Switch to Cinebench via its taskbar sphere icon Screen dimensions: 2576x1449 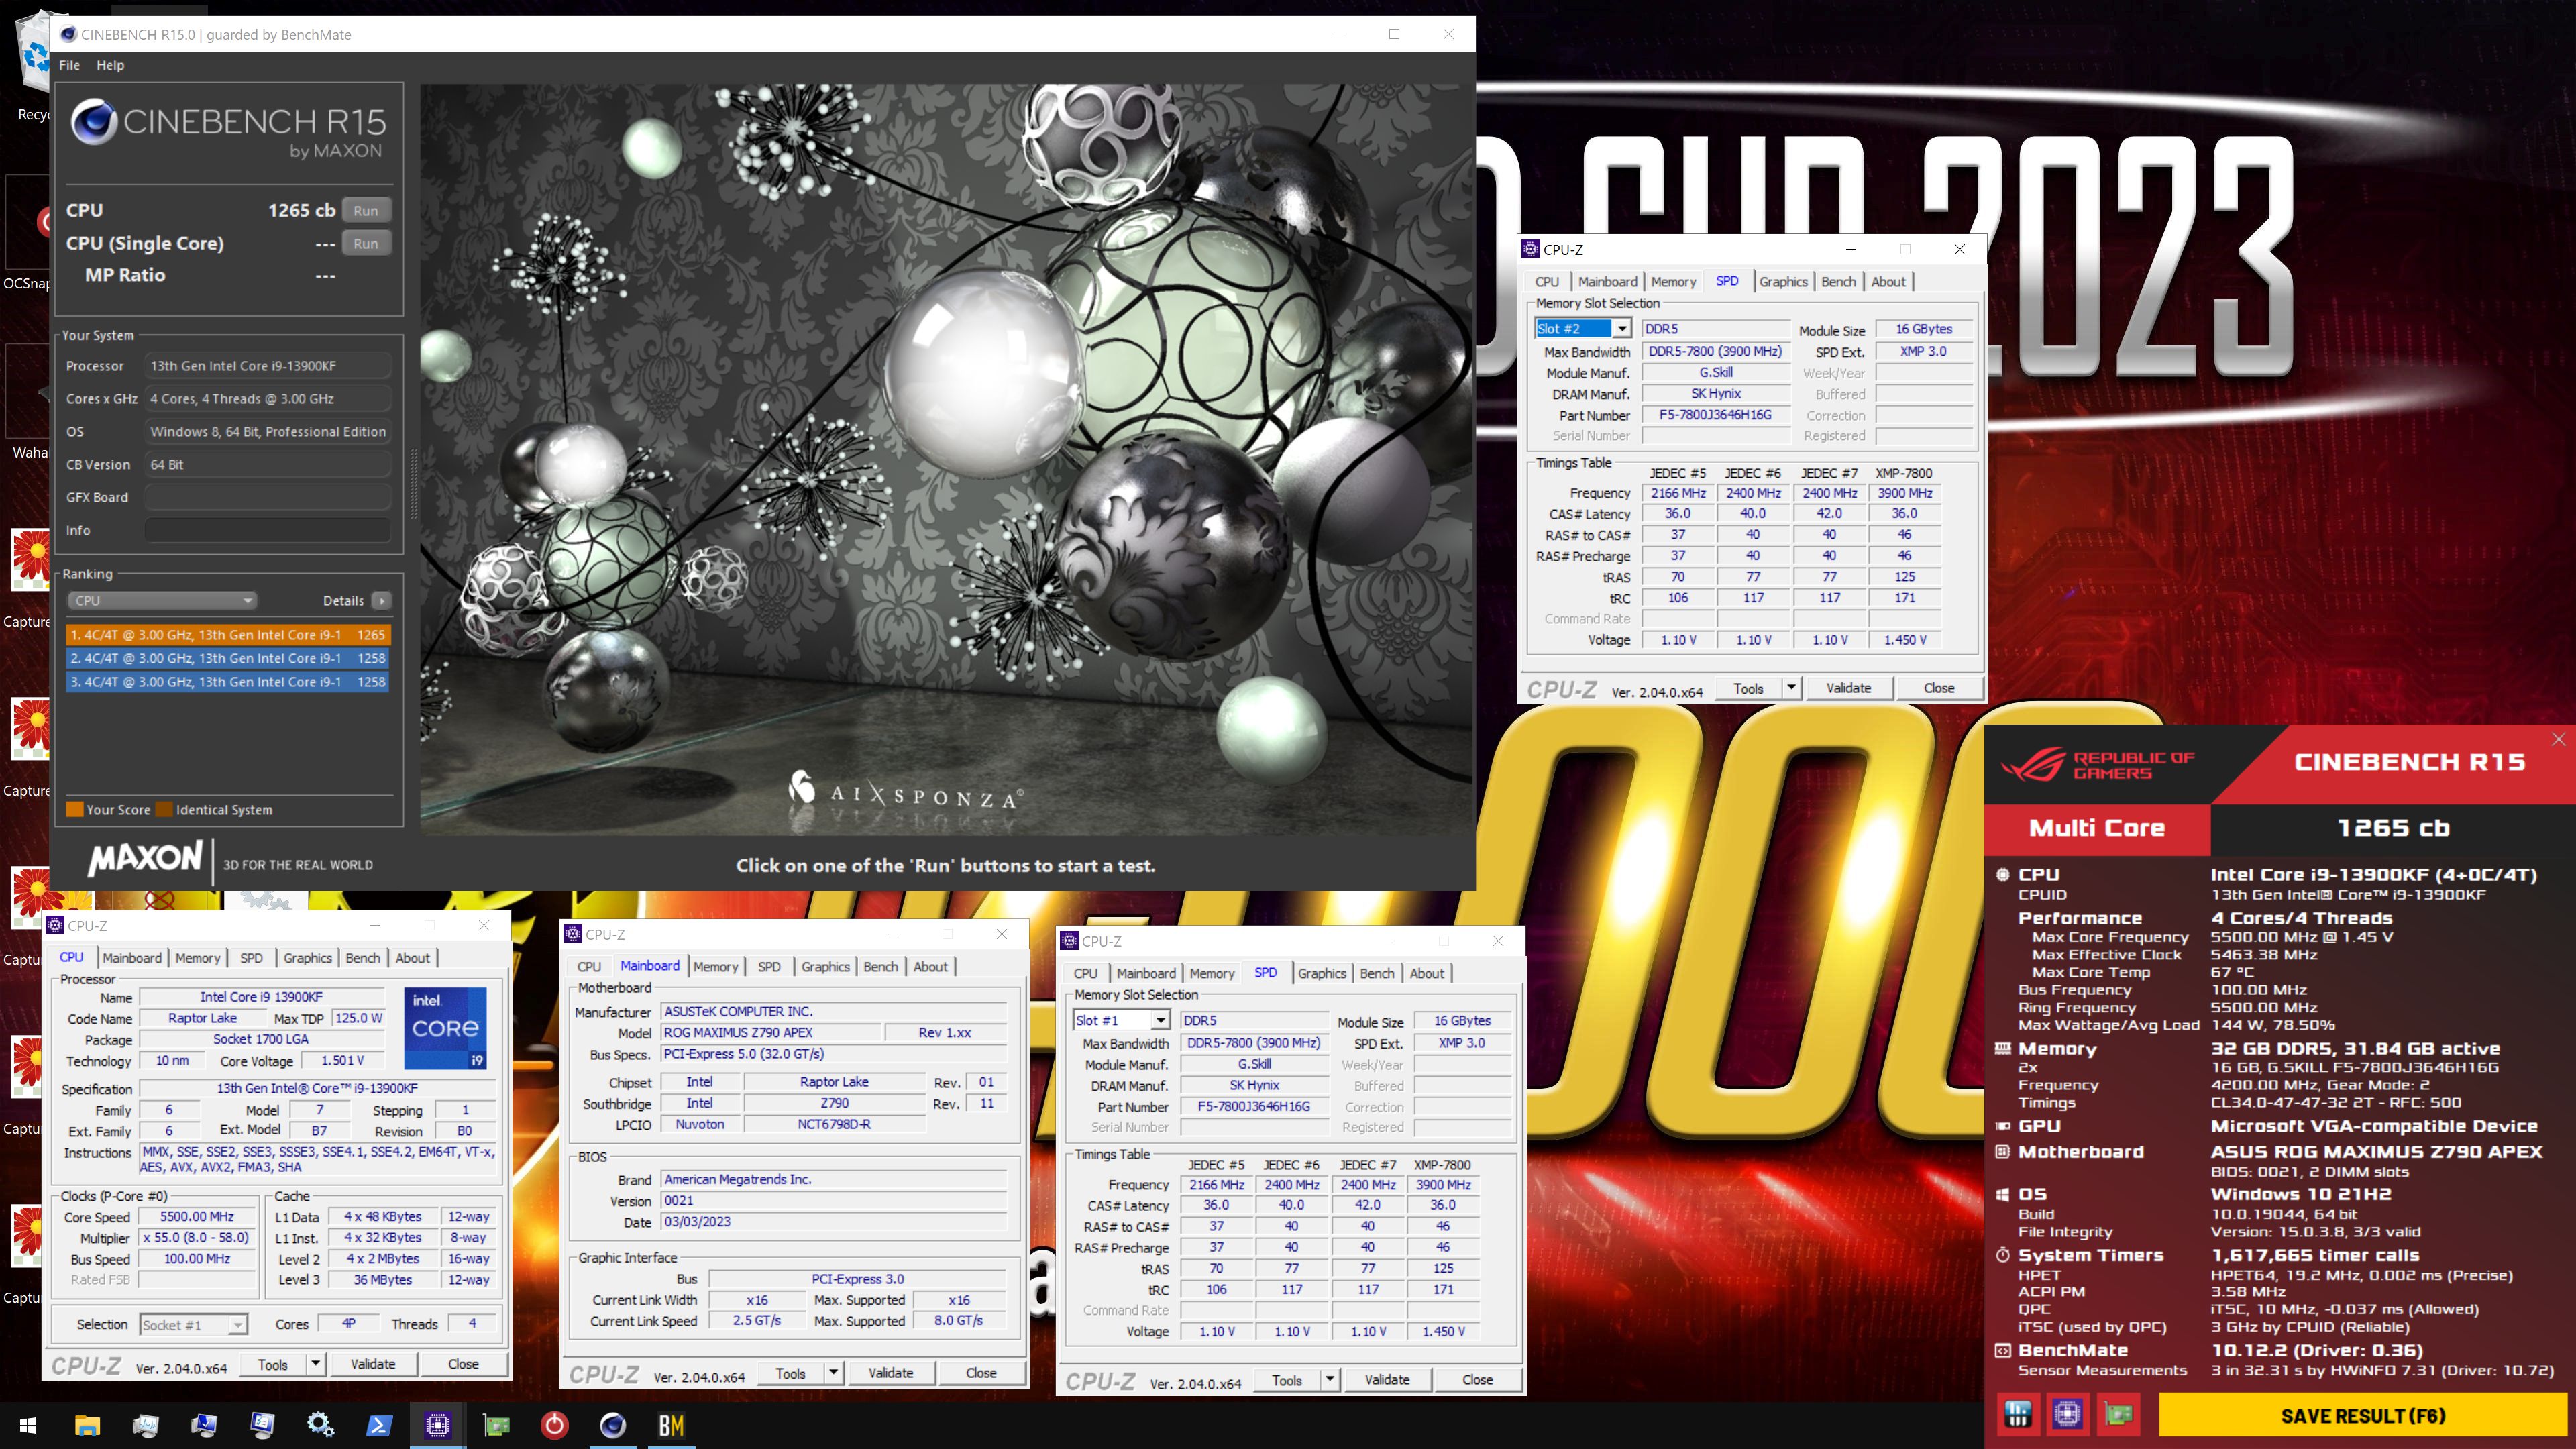613,1425
